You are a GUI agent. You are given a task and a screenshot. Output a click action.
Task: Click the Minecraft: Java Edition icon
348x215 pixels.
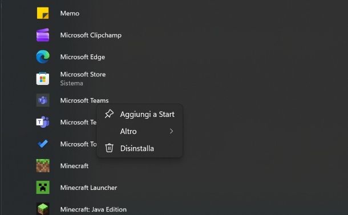point(43,209)
